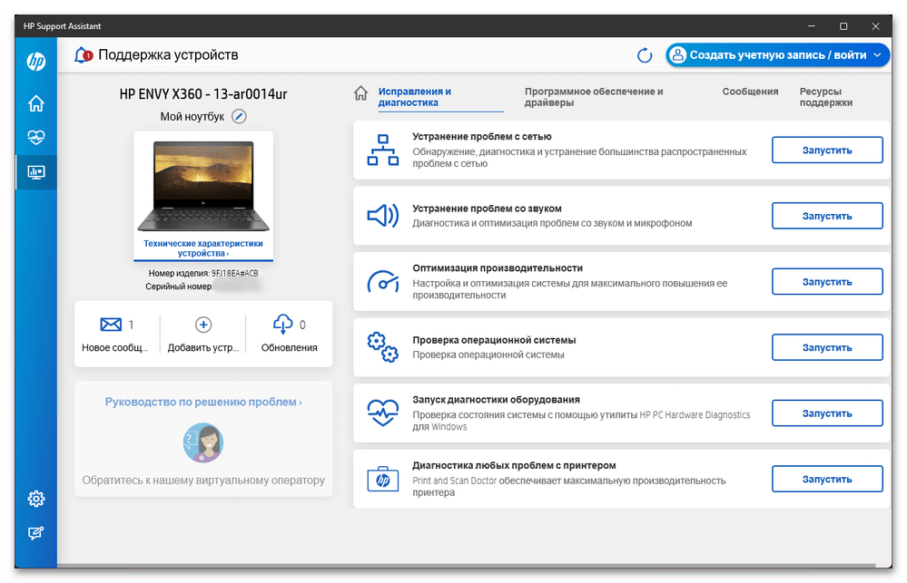The image size is (907, 583).
Task: Click the HP ENVY laptop thumbnail image
Action: pyautogui.click(x=203, y=186)
